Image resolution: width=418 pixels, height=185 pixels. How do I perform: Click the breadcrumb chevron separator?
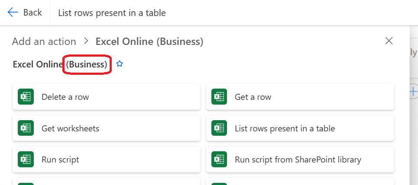(x=86, y=41)
